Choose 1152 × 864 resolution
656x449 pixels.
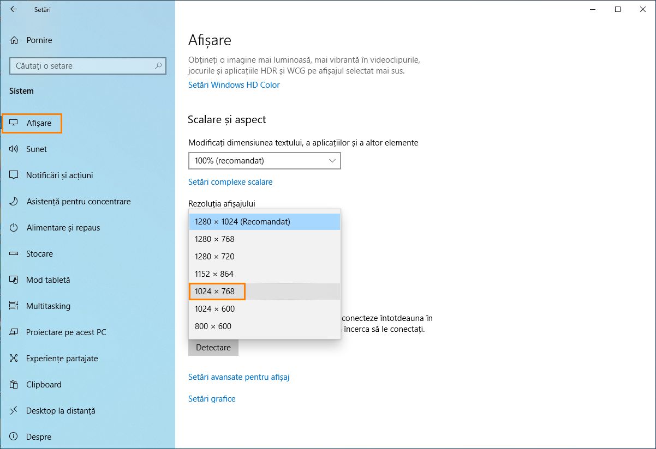265,274
